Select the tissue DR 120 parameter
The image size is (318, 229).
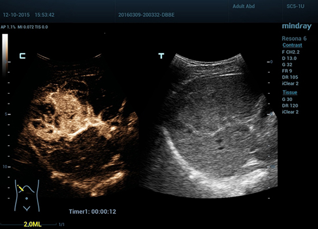(x=290, y=106)
